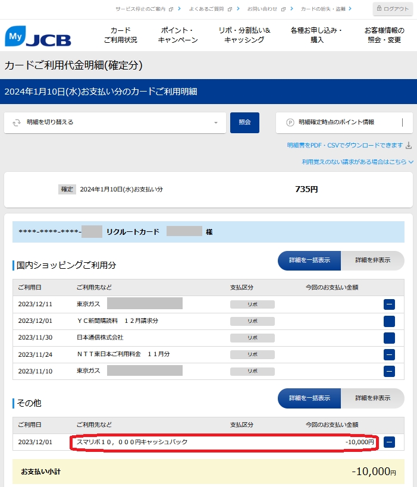
Task: Click 詳細を一括表示 for その他 section
Action: tap(309, 398)
